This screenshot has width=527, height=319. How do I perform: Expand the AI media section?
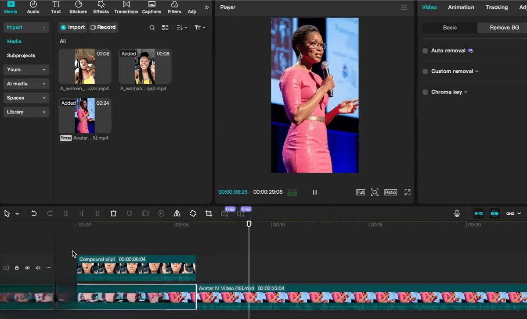(26, 84)
